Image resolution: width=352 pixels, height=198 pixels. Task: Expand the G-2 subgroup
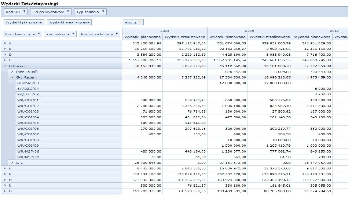12,163
